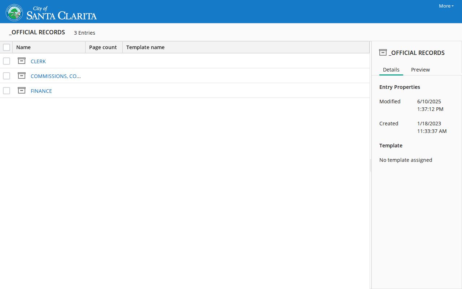Sort by the Template name column

(x=246, y=47)
